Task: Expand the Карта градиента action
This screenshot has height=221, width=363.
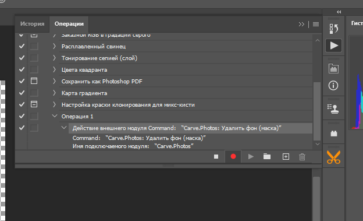Action: coord(54,93)
